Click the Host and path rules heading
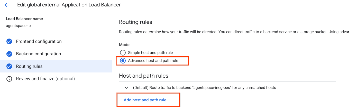 click(143, 76)
